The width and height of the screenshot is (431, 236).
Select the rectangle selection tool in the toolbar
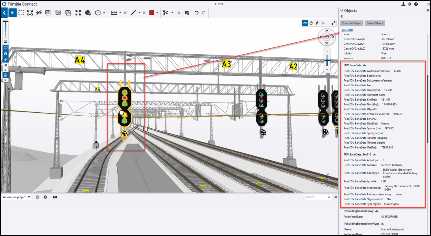21,13
